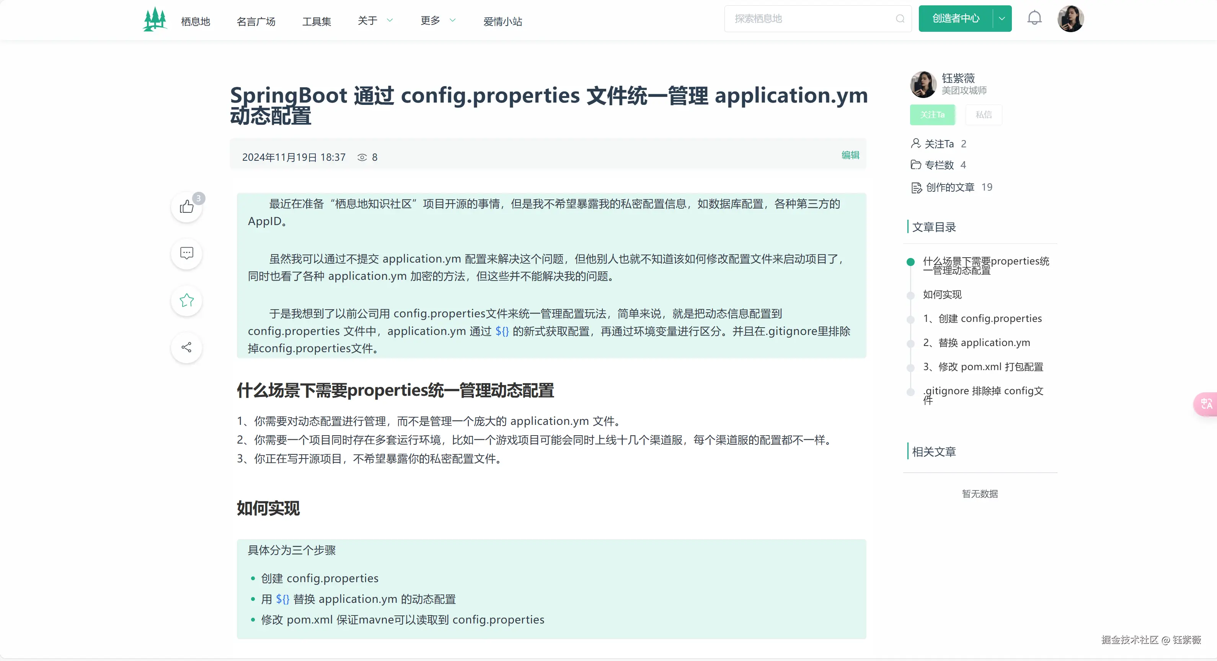The width and height of the screenshot is (1217, 661).
Task: Open the notification bell
Action: (x=1034, y=18)
